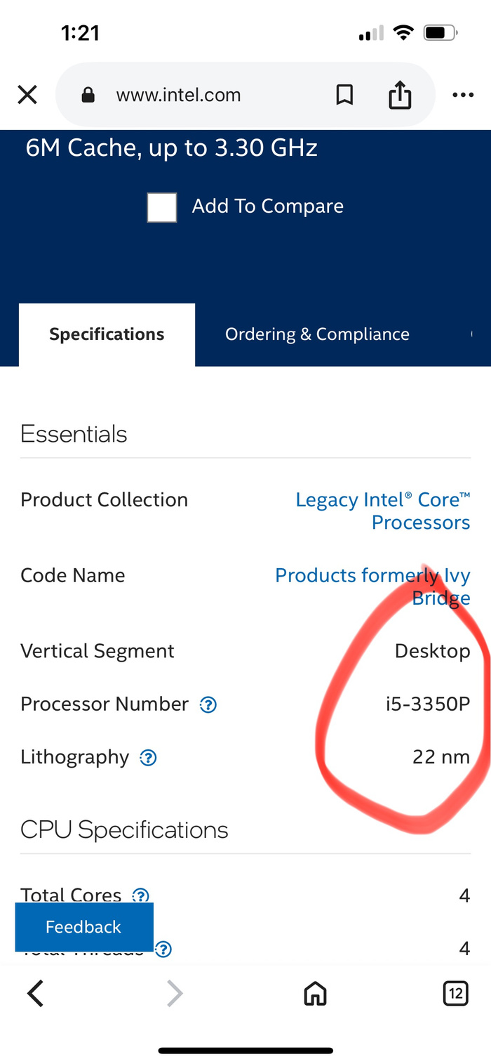Open the three-dot more options menu
This screenshot has height=1064, width=491.
click(463, 95)
